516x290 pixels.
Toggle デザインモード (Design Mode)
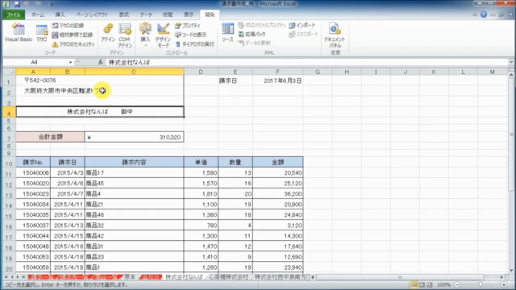coord(163,35)
